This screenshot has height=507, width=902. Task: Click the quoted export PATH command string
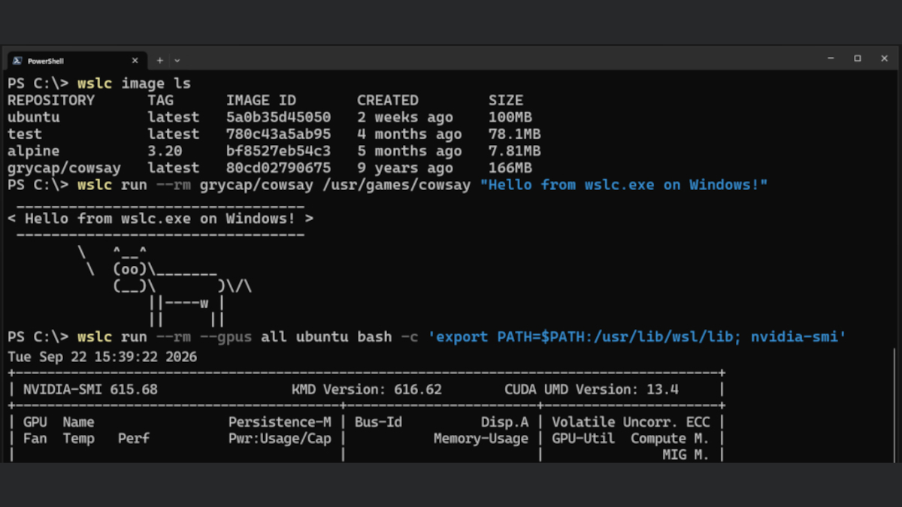pos(637,336)
